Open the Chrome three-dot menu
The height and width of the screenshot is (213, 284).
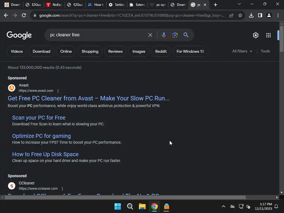click(278, 16)
